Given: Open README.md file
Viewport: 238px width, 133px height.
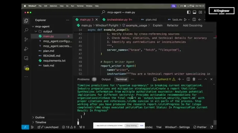Looking at the screenshot, I should pos(52,56).
